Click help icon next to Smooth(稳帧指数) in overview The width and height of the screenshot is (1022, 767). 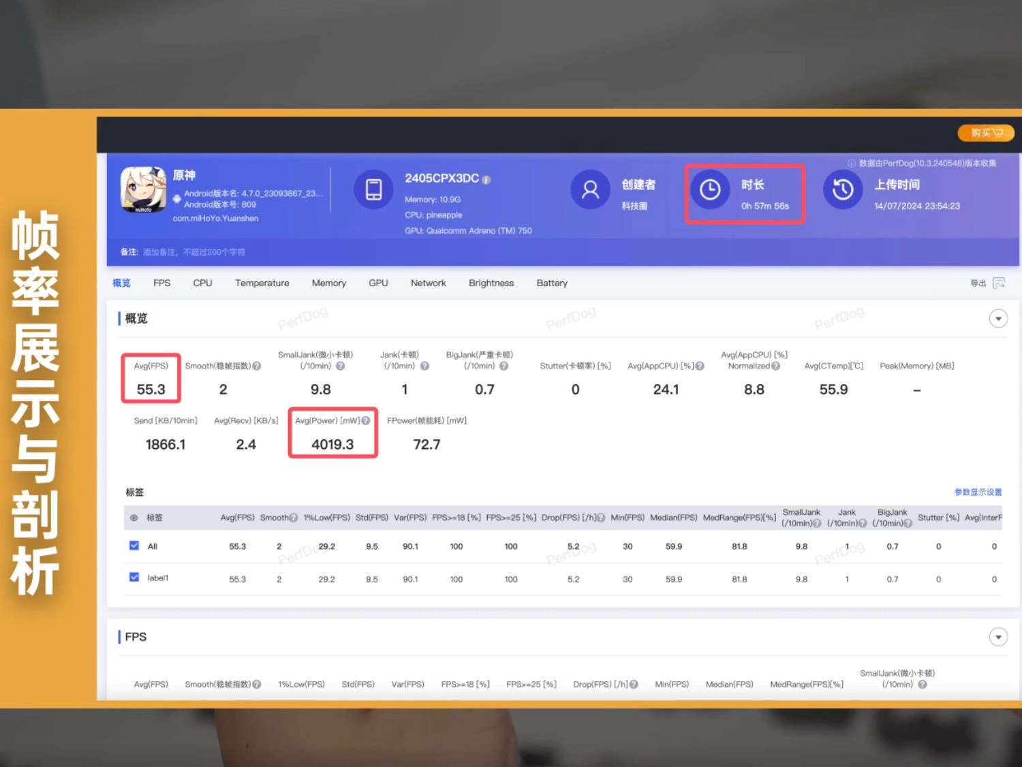257,366
